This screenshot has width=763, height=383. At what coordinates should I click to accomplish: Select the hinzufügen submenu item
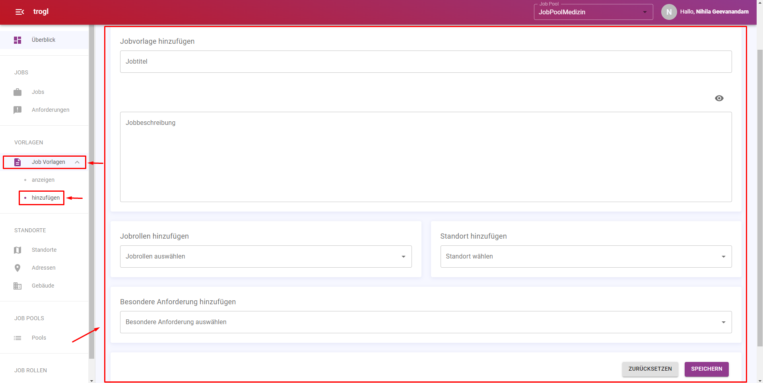45,198
